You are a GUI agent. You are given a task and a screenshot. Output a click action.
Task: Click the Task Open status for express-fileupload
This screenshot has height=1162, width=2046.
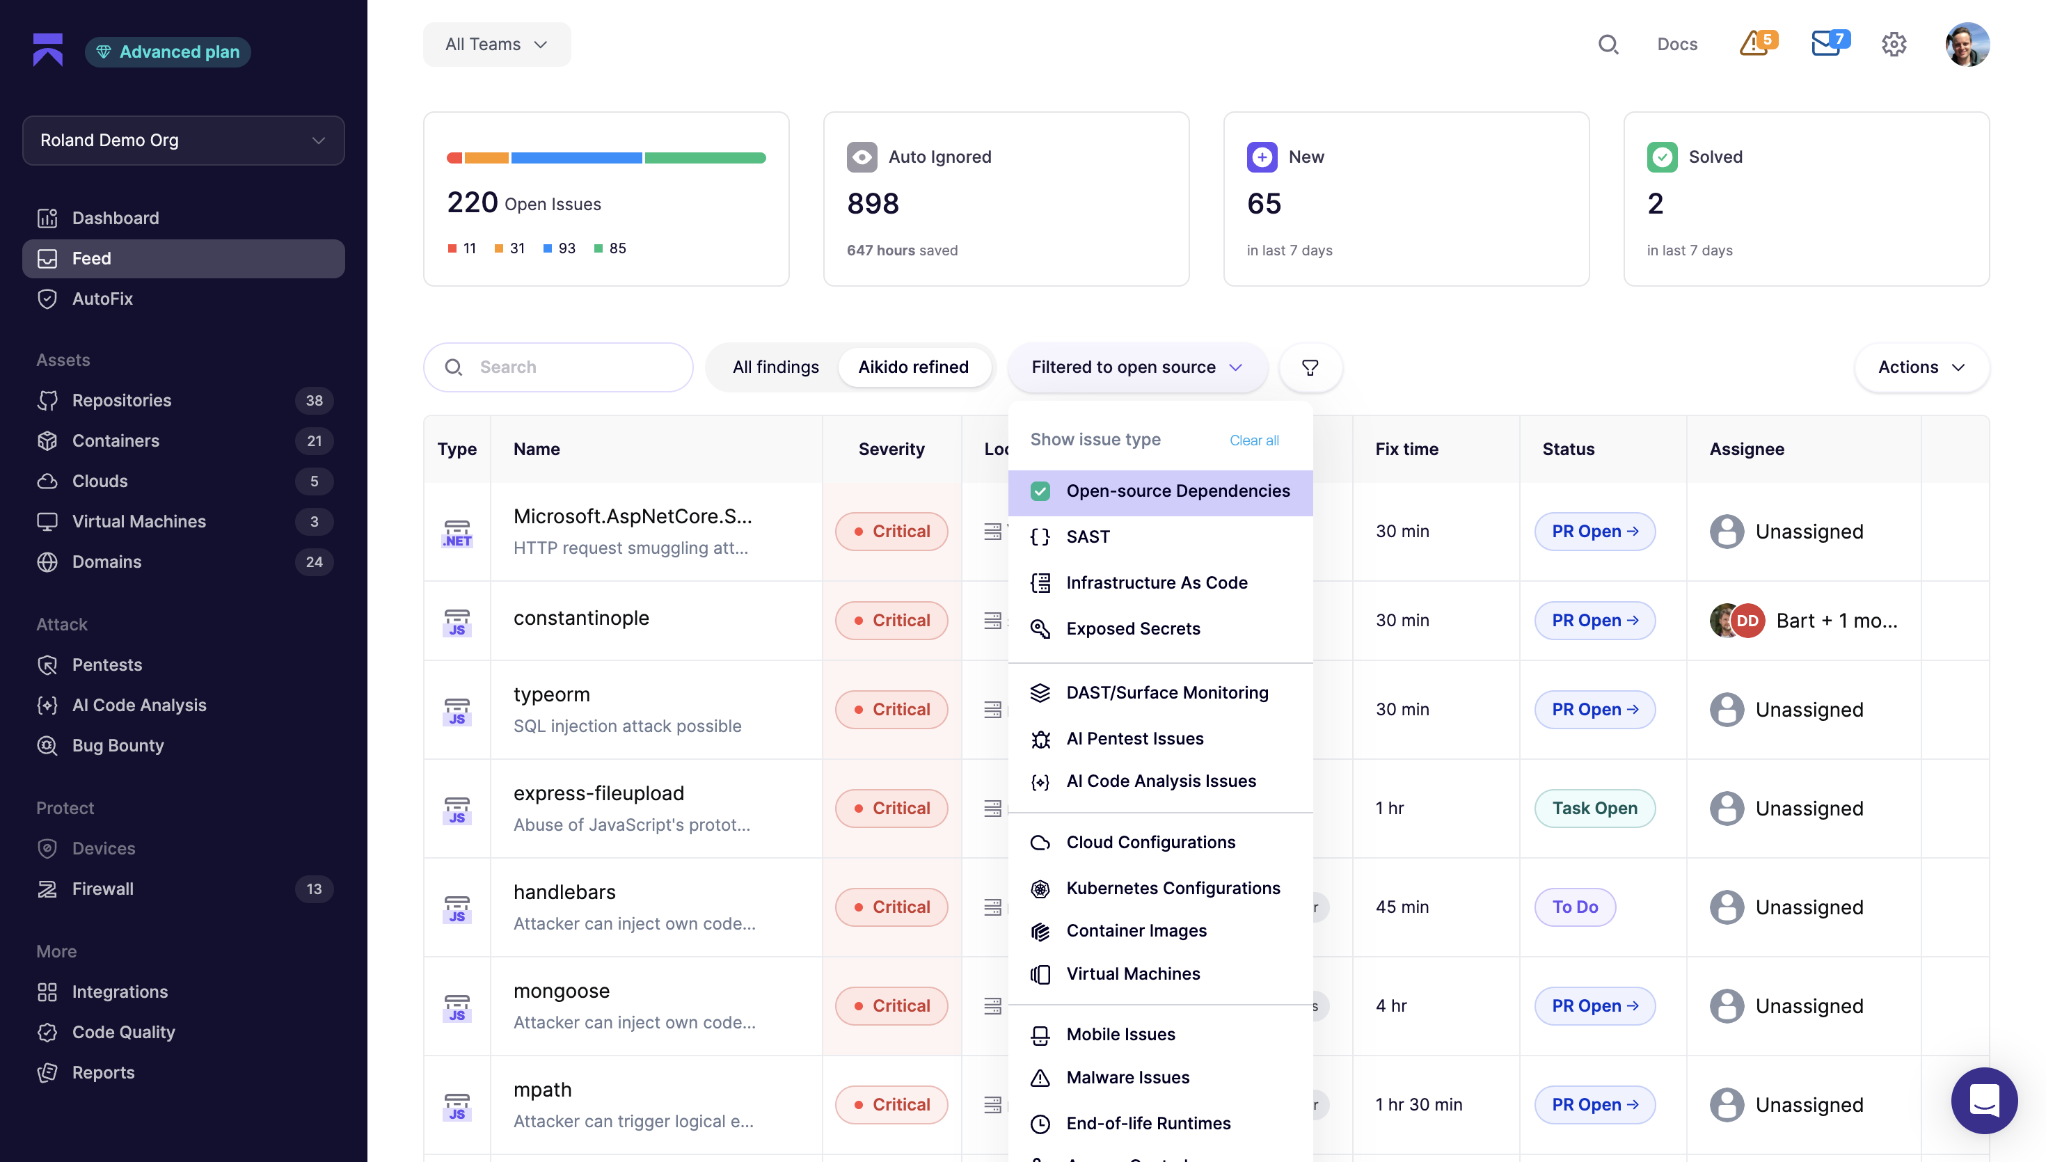tap(1594, 809)
